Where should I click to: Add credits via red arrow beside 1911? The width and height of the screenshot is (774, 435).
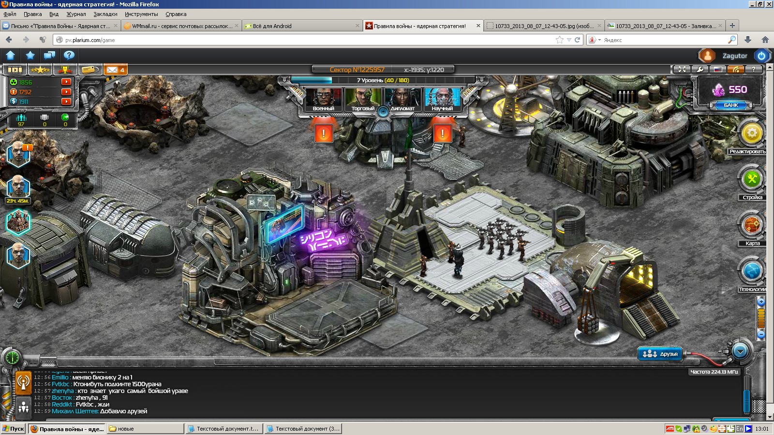tap(66, 101)
